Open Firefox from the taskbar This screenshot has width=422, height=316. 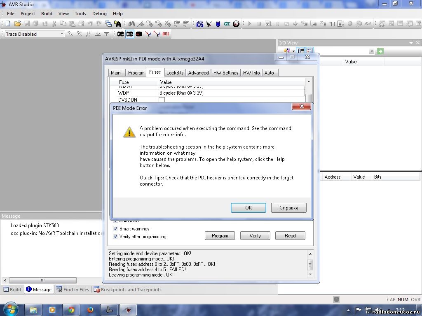(x=90, y=310)
